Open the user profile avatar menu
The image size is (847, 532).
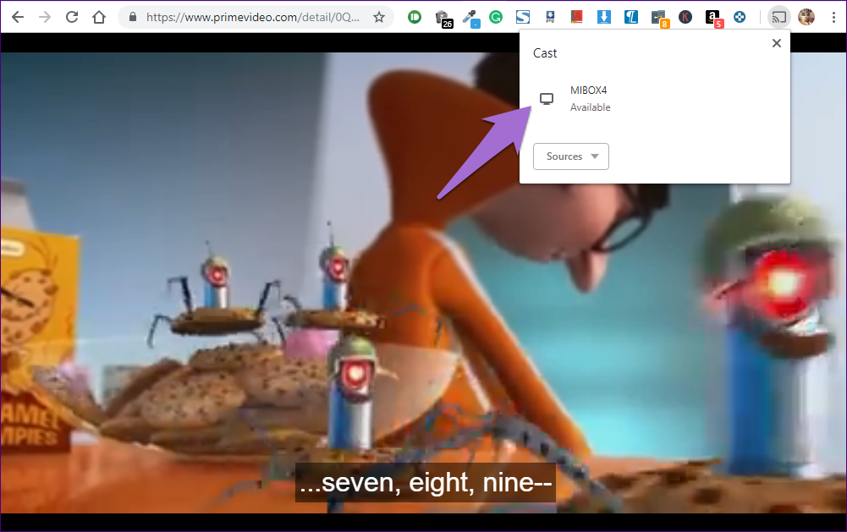click(x=806, y=17)
